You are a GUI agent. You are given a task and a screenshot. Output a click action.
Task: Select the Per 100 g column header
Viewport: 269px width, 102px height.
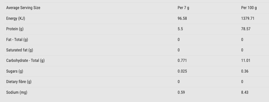[x=249, y=8]
